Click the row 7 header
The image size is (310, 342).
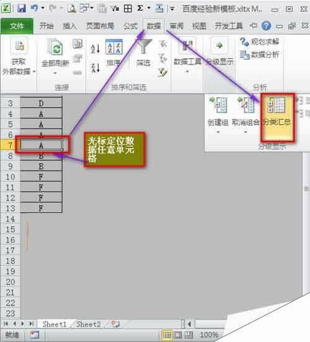pyautogui.click(x=10, y=145)
